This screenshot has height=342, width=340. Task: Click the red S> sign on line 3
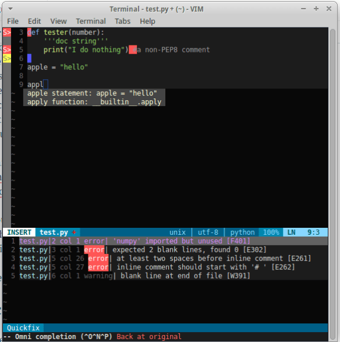7,32
